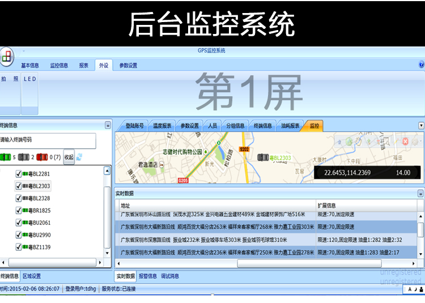The image size is (425, 303).
Task: Open the 参数设置 ribbon tab
Action: tap(128, 66)
